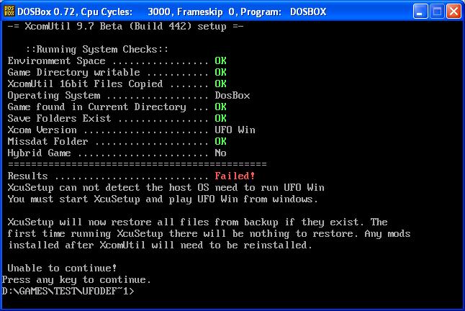
Task: Select the OK beside Save Folders Exist
Action: tap(220, 118)
